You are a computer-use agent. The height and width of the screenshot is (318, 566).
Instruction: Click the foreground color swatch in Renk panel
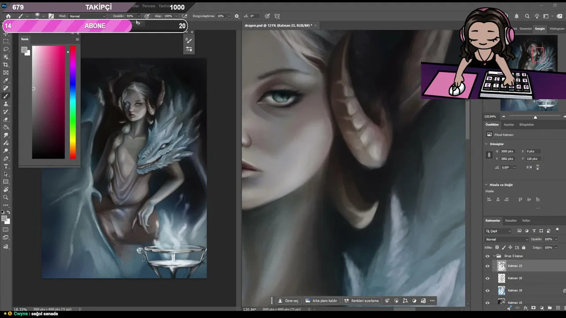coord(24,50)
